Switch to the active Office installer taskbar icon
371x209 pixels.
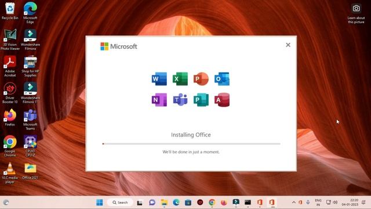pyautogui.click(x=272, y=203)
